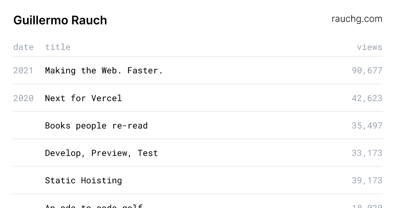The width and height of the screenshot is (396, 208).
Task: Click the Guillermo Rauch site heading
Action: point(60,20)
